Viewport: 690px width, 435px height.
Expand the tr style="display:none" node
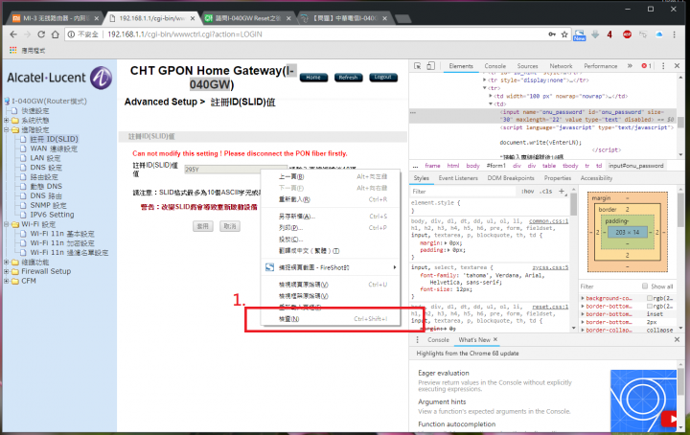[485, 80]
